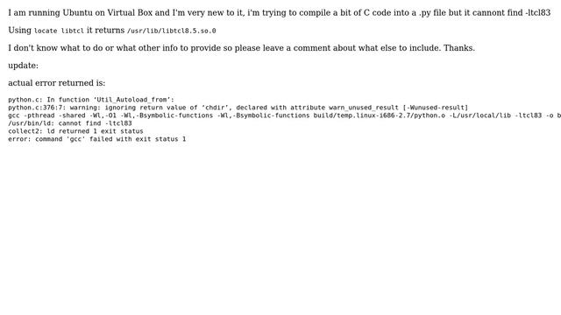Click 'build/temp.linux-i686-2.7/python.o' in gcc command
Viewport: 561px width, 315px height.
coord(380,115)
